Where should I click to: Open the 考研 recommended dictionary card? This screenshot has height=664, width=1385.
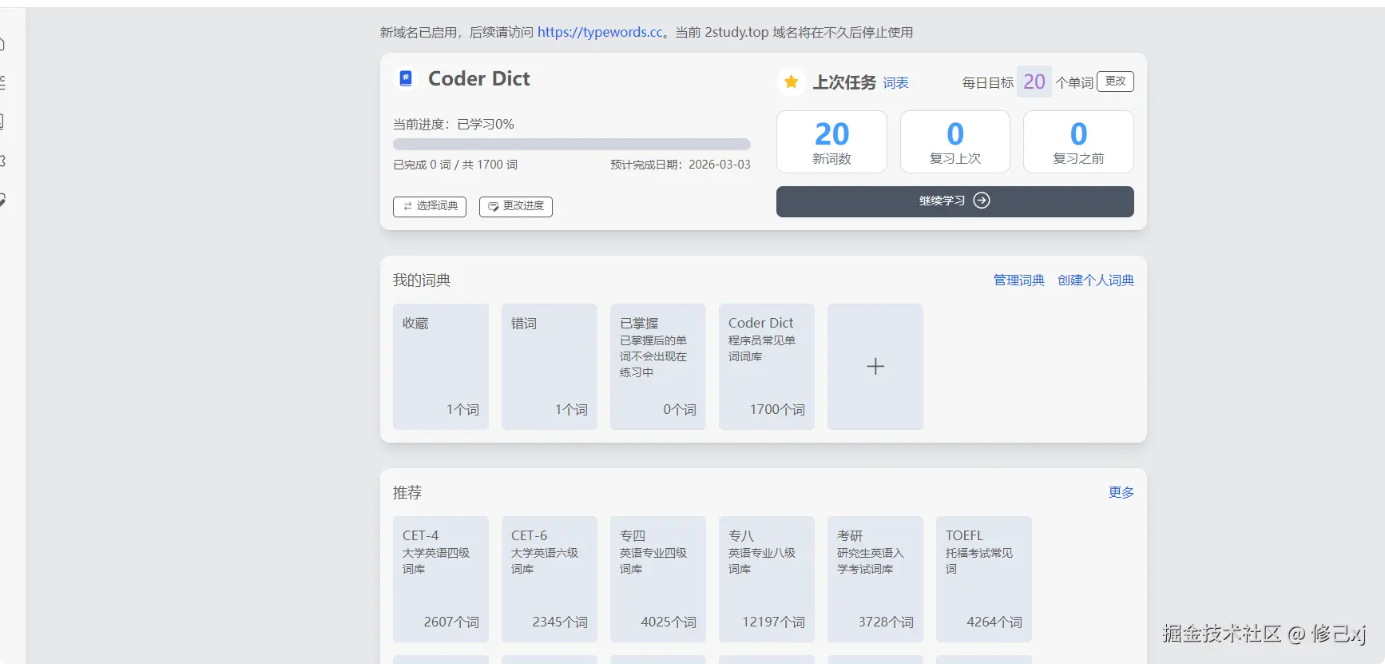[x=875, y=579]
